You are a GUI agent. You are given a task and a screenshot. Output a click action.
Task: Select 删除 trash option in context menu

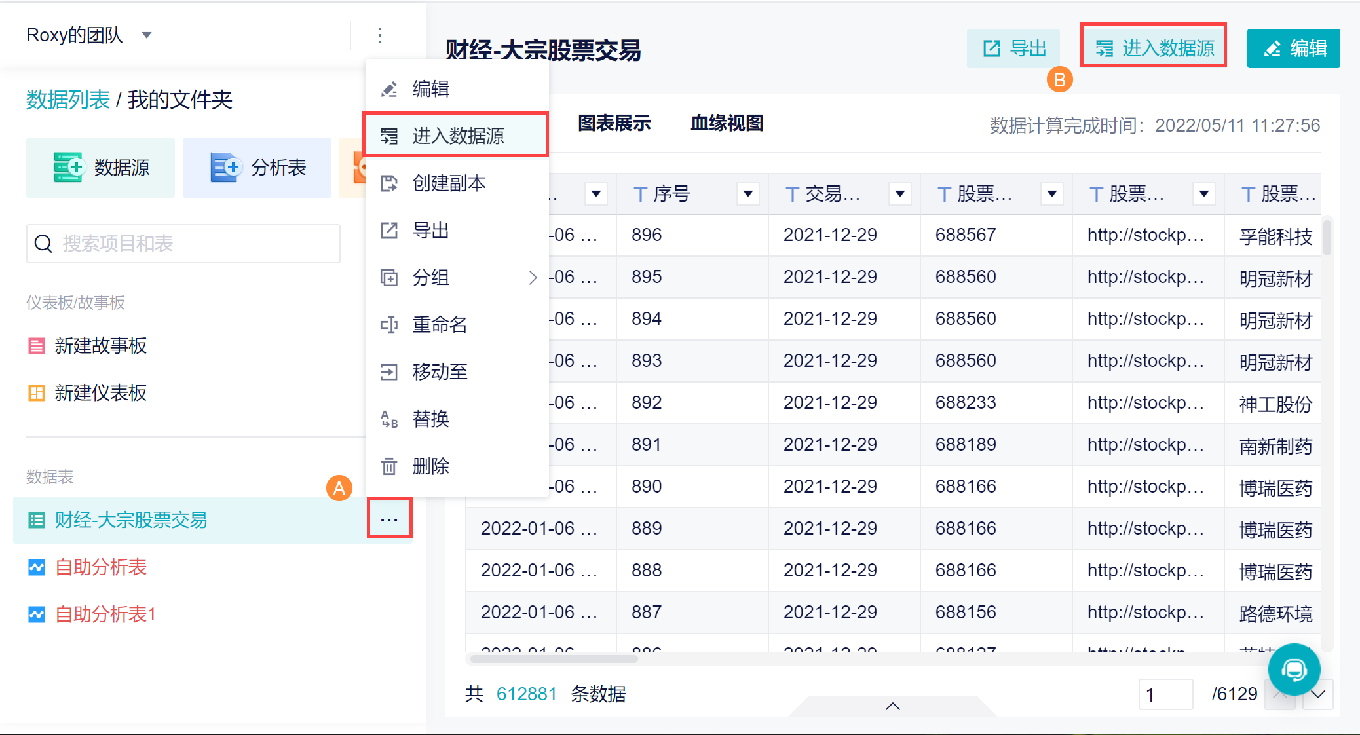click(430, 466)
